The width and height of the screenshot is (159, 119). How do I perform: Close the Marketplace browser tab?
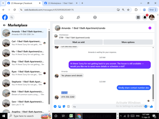[x=77, y=3]
